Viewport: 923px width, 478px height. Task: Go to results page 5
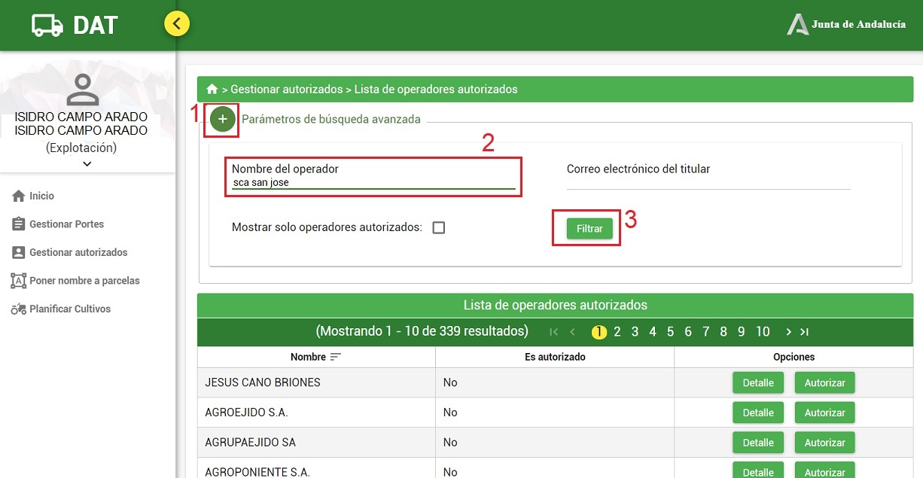[670, 332]
